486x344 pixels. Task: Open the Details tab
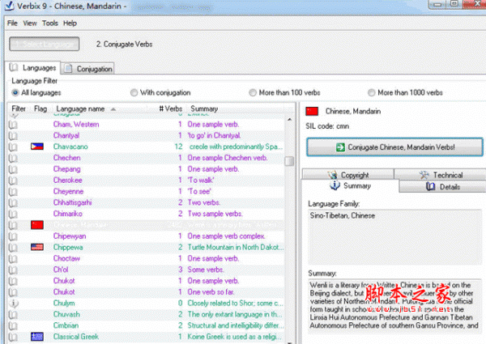[442, 186]
